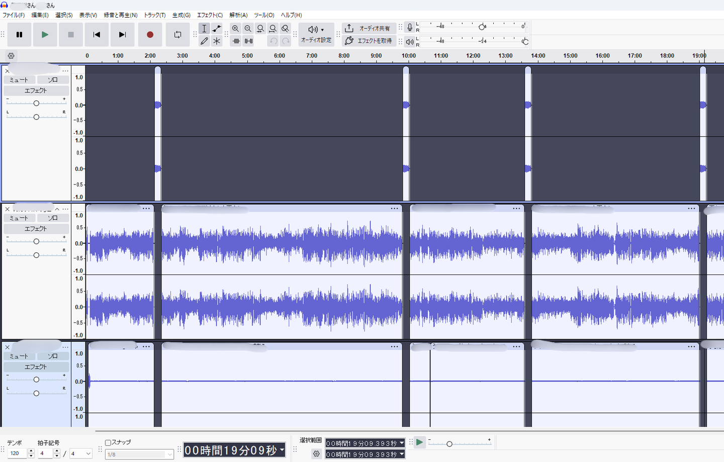Open time signature denominator dropdown

pos(81,453)
